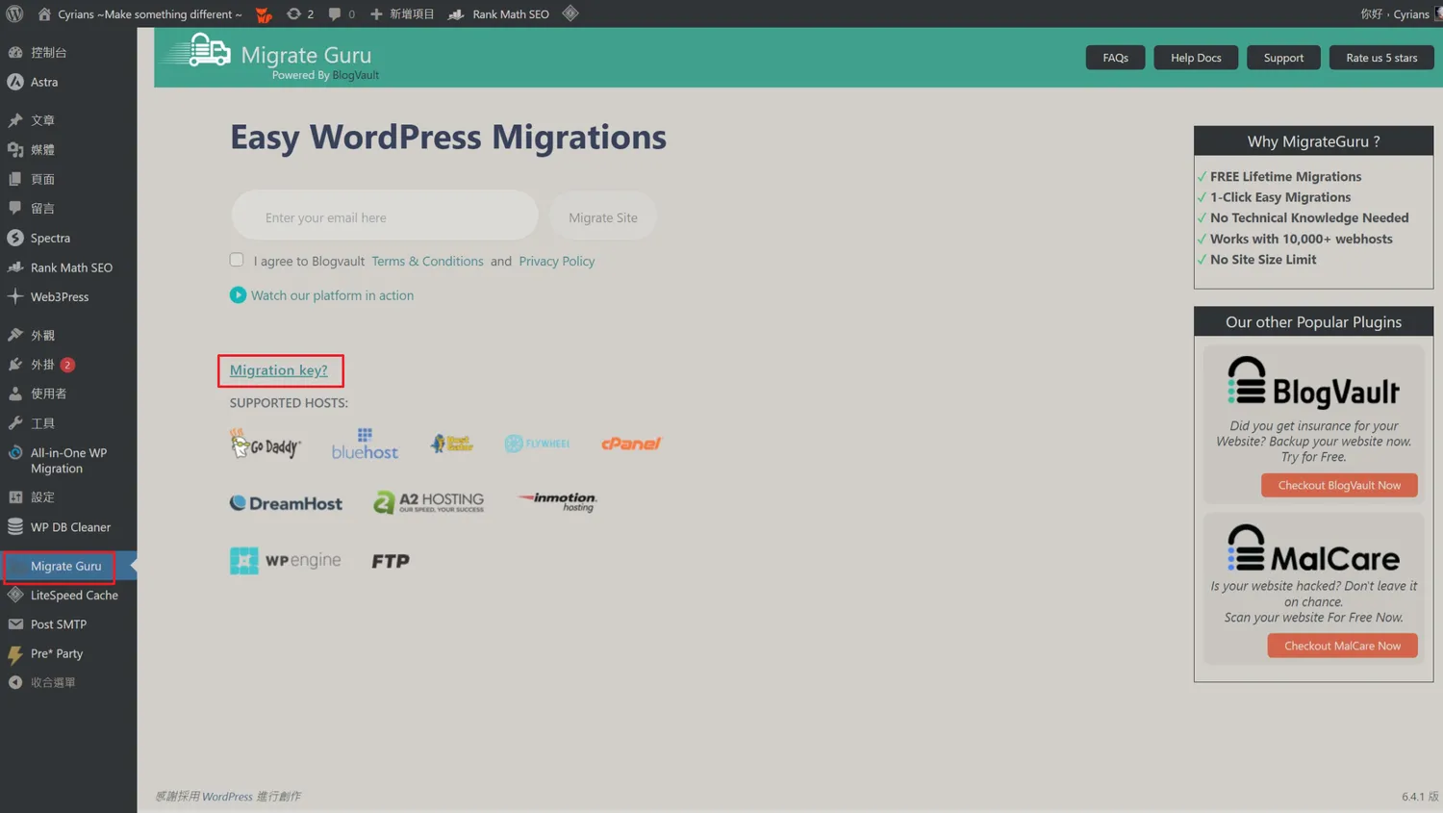Collapse the admin sidebar menu
The width and height of the screenshot is (1443, 813).
[52, 682]
